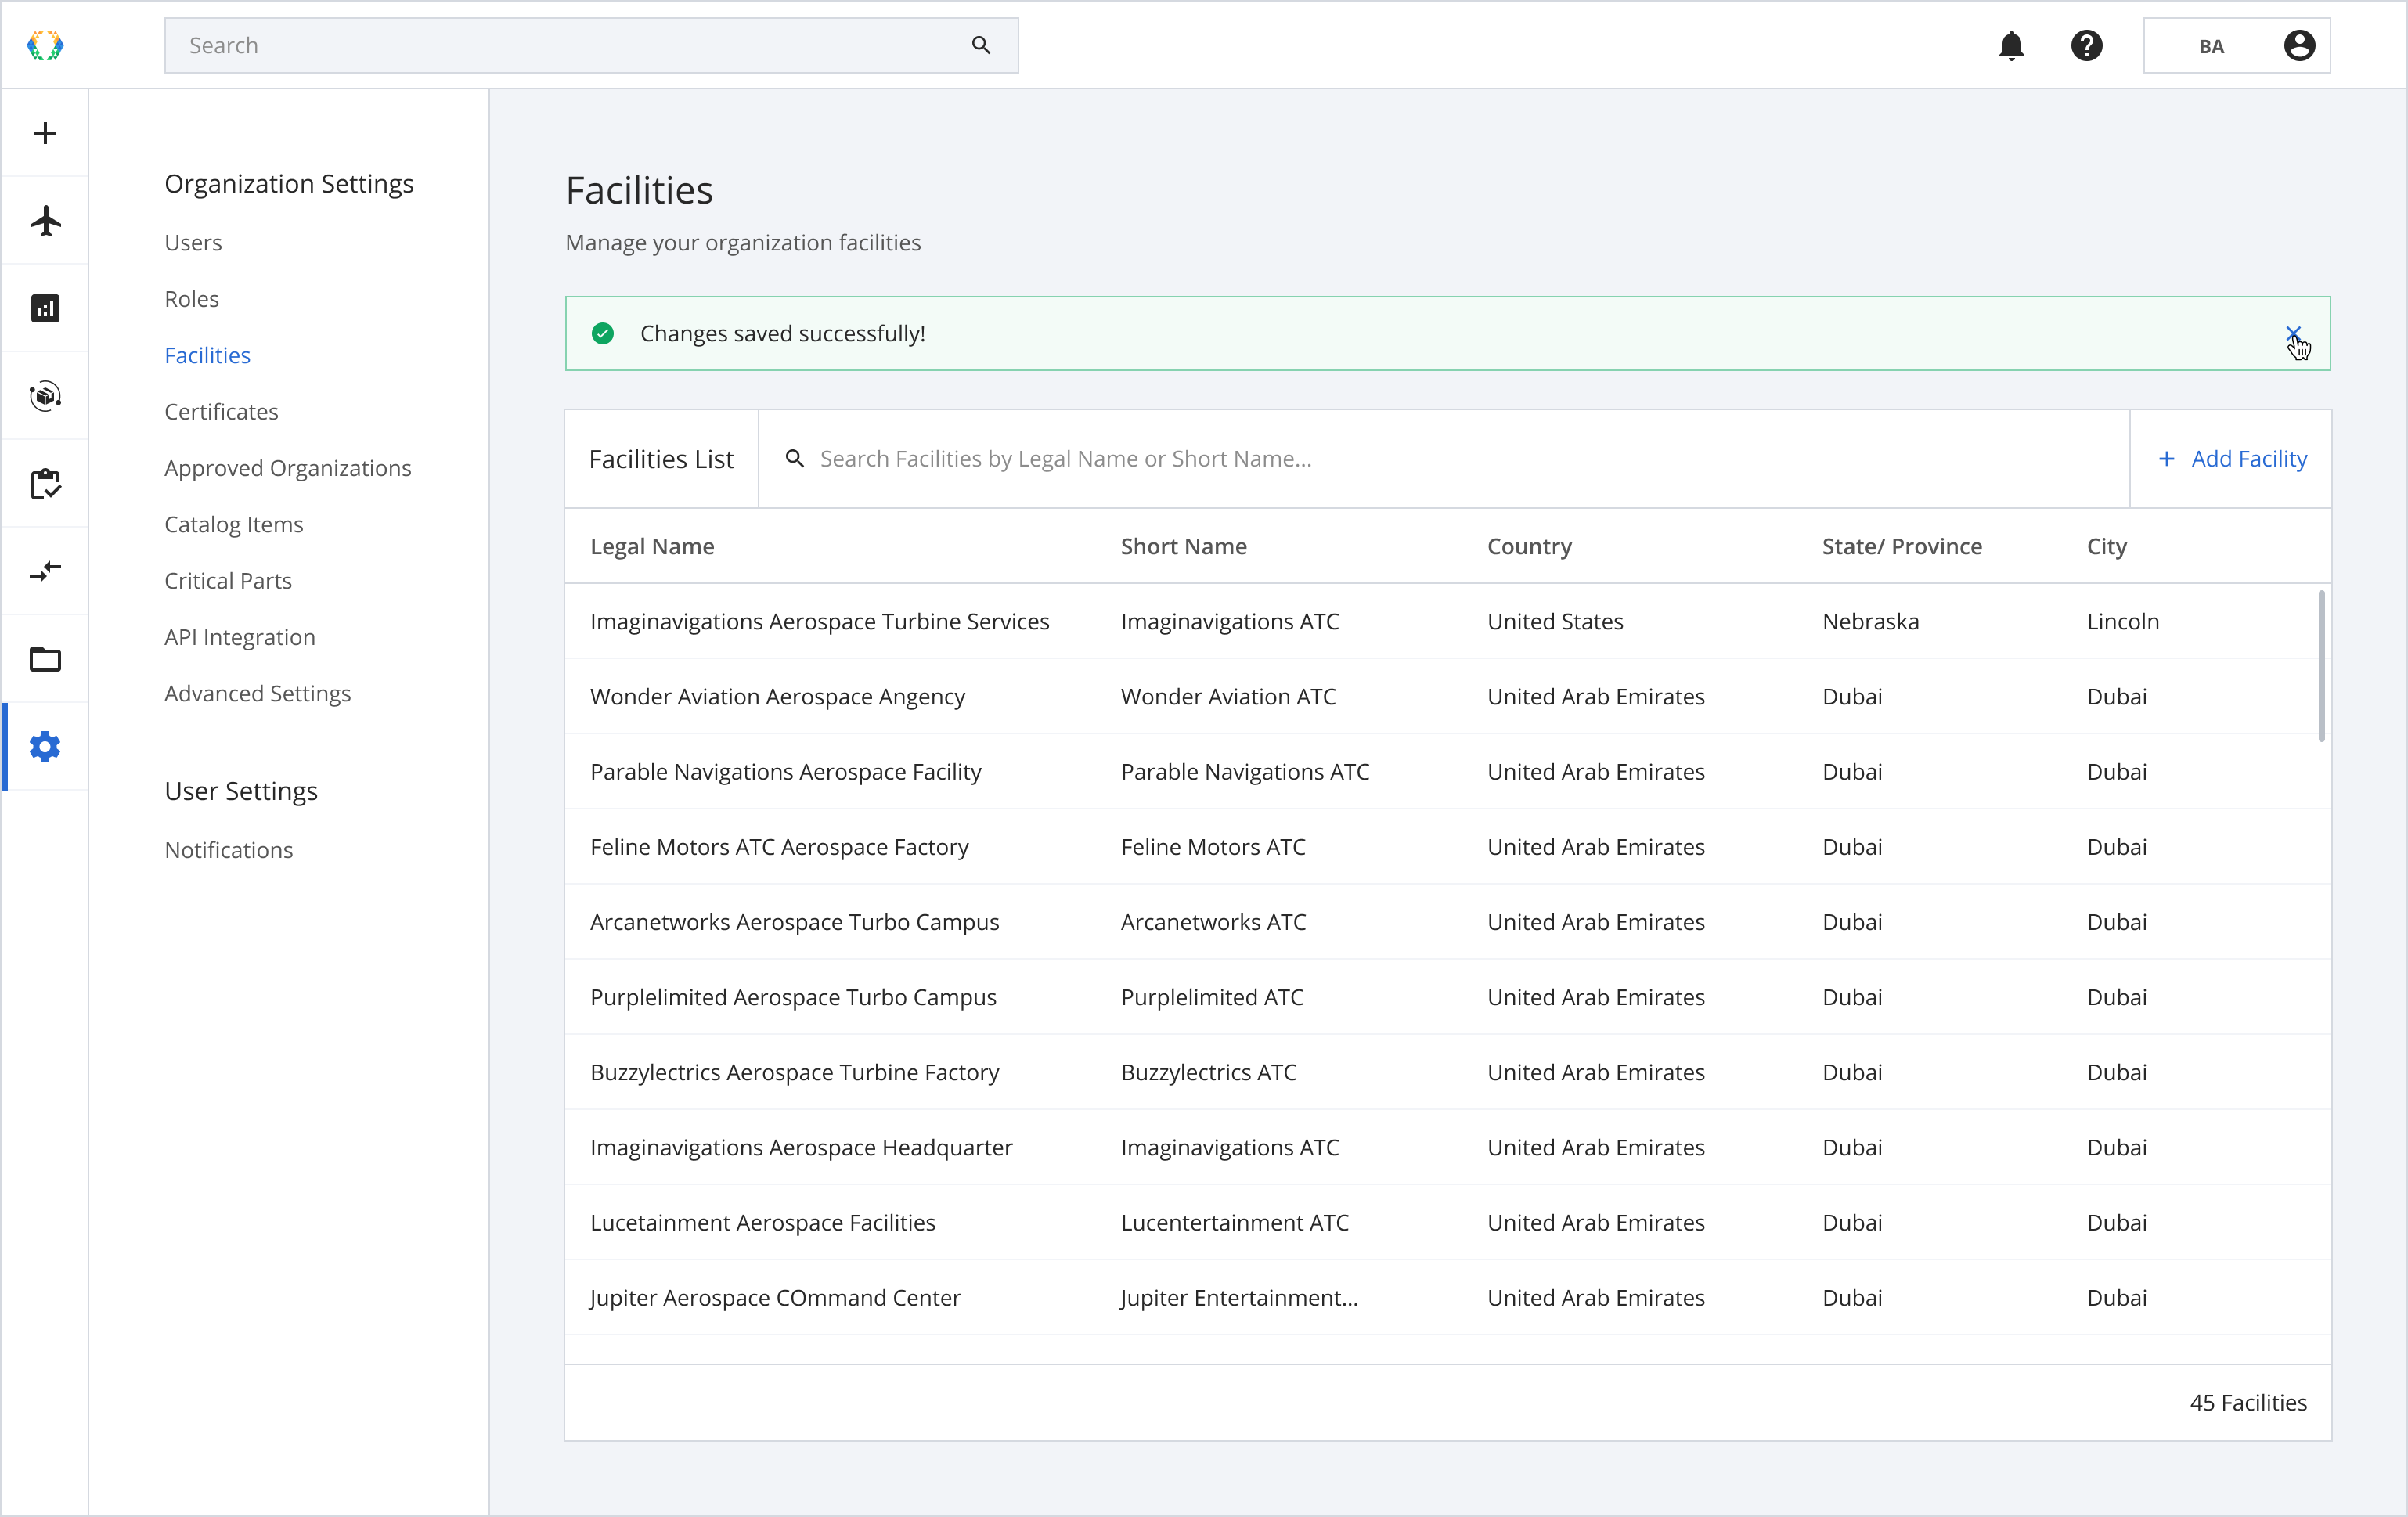Viewport: 2408px width, 1517px height.
Task: Click the Buzzylectrics ATC short name
Action: pos(1208,1072)
